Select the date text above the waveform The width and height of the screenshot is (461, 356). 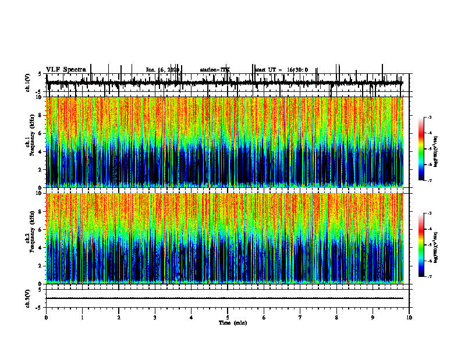[x=162, y=70]
